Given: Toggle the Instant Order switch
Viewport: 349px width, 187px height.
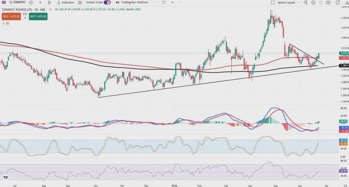Looking at the screenshot, I should 107,2.
